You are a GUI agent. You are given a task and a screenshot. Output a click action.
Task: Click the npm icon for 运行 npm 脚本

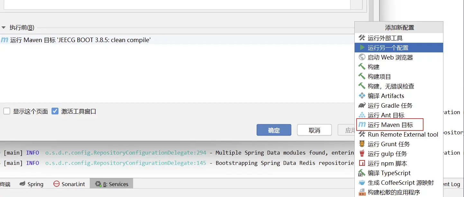click(x=362, y=163)
